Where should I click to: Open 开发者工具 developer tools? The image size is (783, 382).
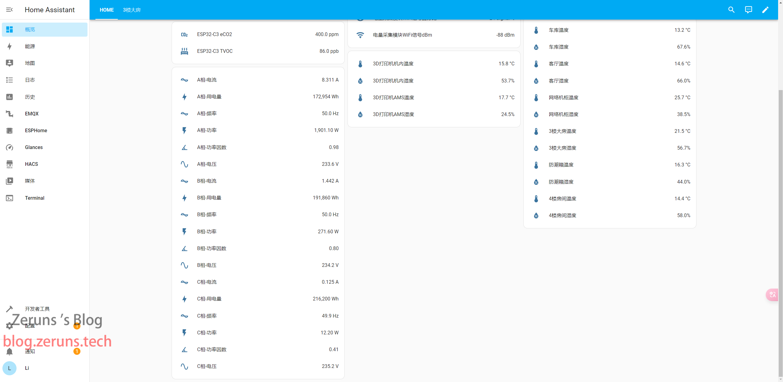(37, 309)
